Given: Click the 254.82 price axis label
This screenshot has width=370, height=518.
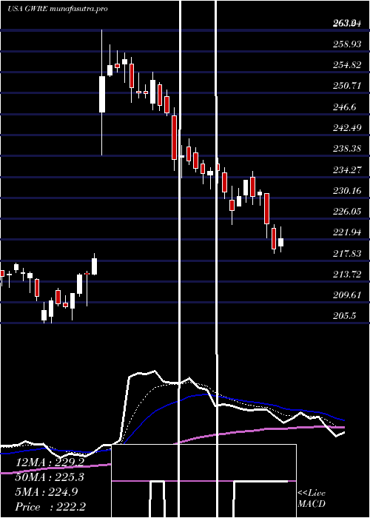Looking at the screenshot, I should click(x=346, y=65).
